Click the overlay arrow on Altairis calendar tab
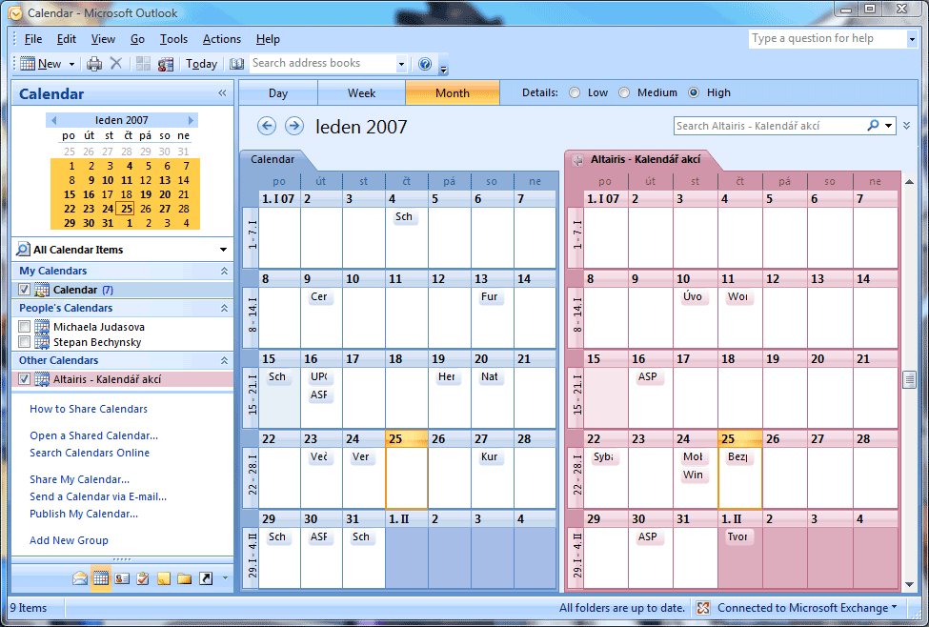929x627 pixels. click(577, 160)
